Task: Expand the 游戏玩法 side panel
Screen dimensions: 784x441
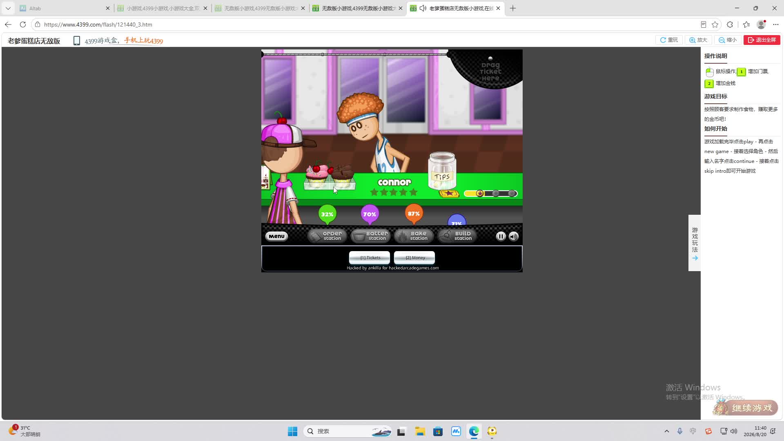Action: tap(695, 243)
